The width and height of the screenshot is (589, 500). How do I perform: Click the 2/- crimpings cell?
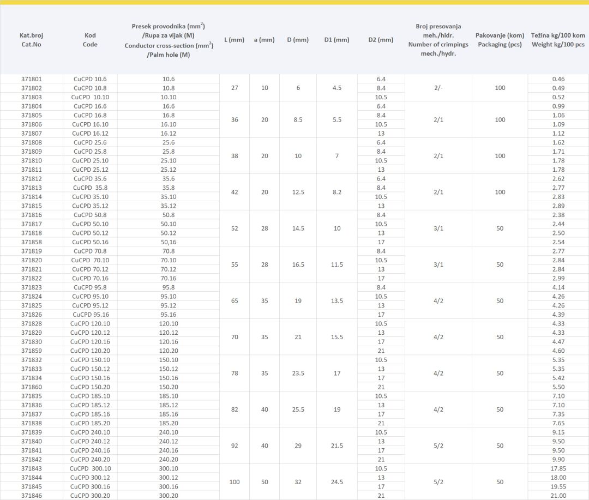(438, 88)
